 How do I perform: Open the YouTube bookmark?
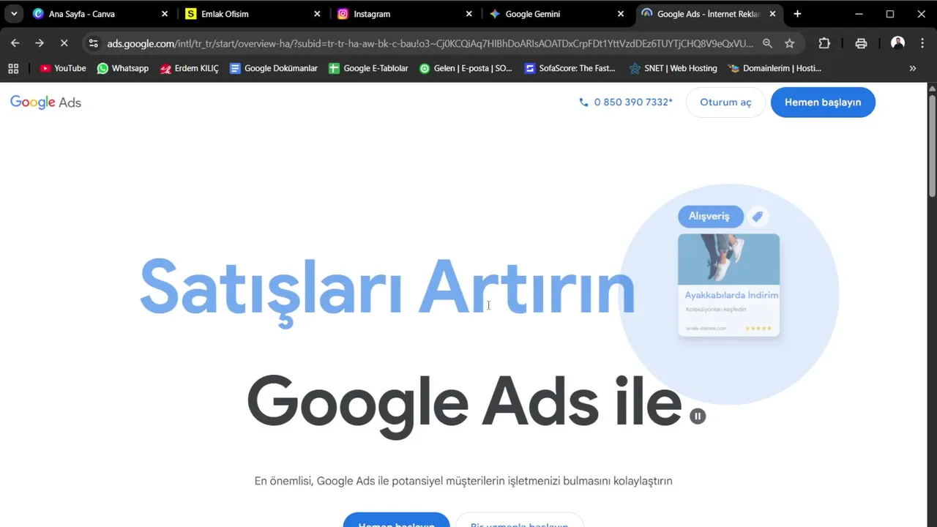click(x=63, y=68)
